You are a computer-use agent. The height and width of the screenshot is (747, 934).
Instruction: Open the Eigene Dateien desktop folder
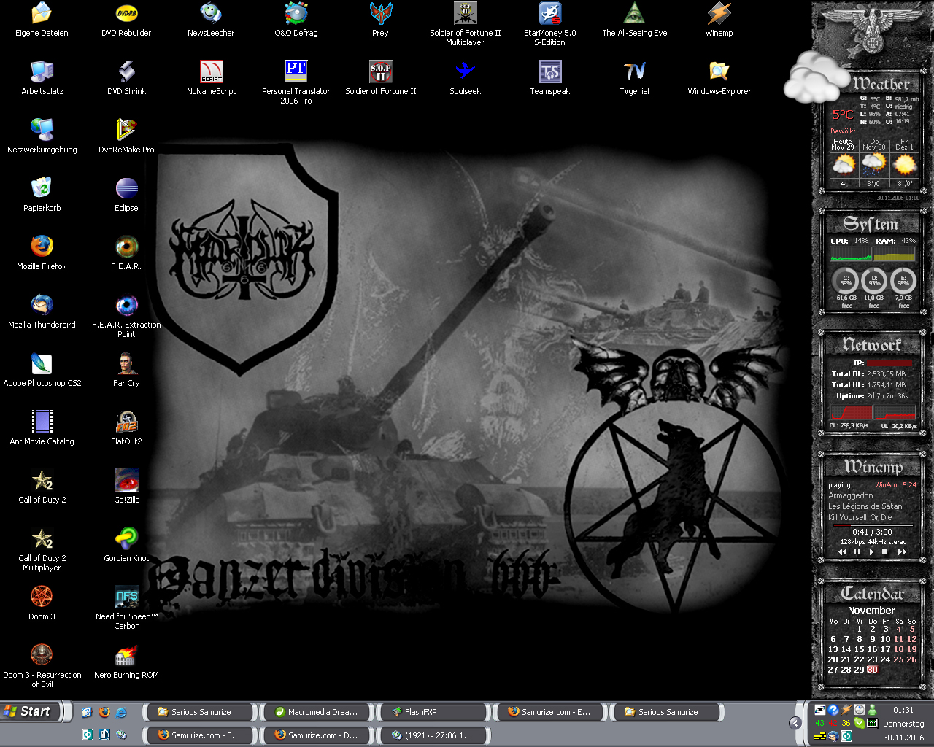pyautogui.click(x=42, y=20)
